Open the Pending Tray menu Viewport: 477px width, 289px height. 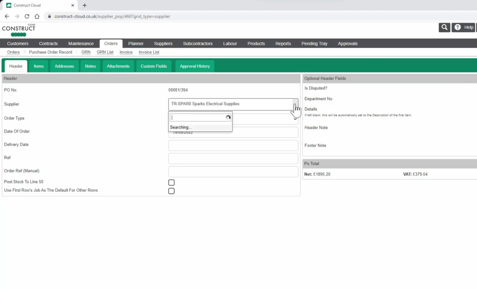tap(314, 43)
